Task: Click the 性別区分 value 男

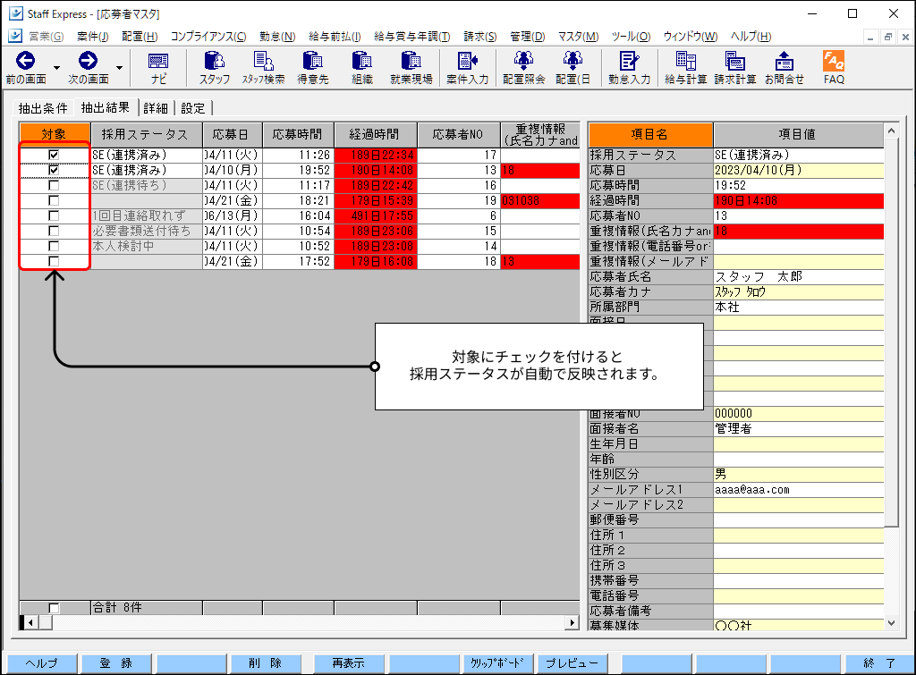Action: [x=799, y=475]
